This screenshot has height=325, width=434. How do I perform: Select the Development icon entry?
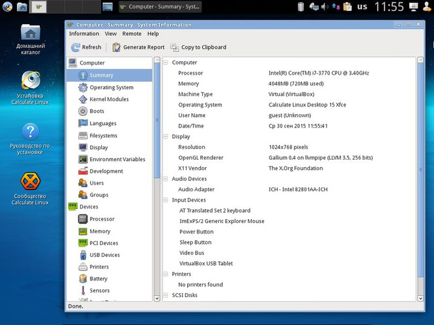pyautogui.click(x=82, y=171)
